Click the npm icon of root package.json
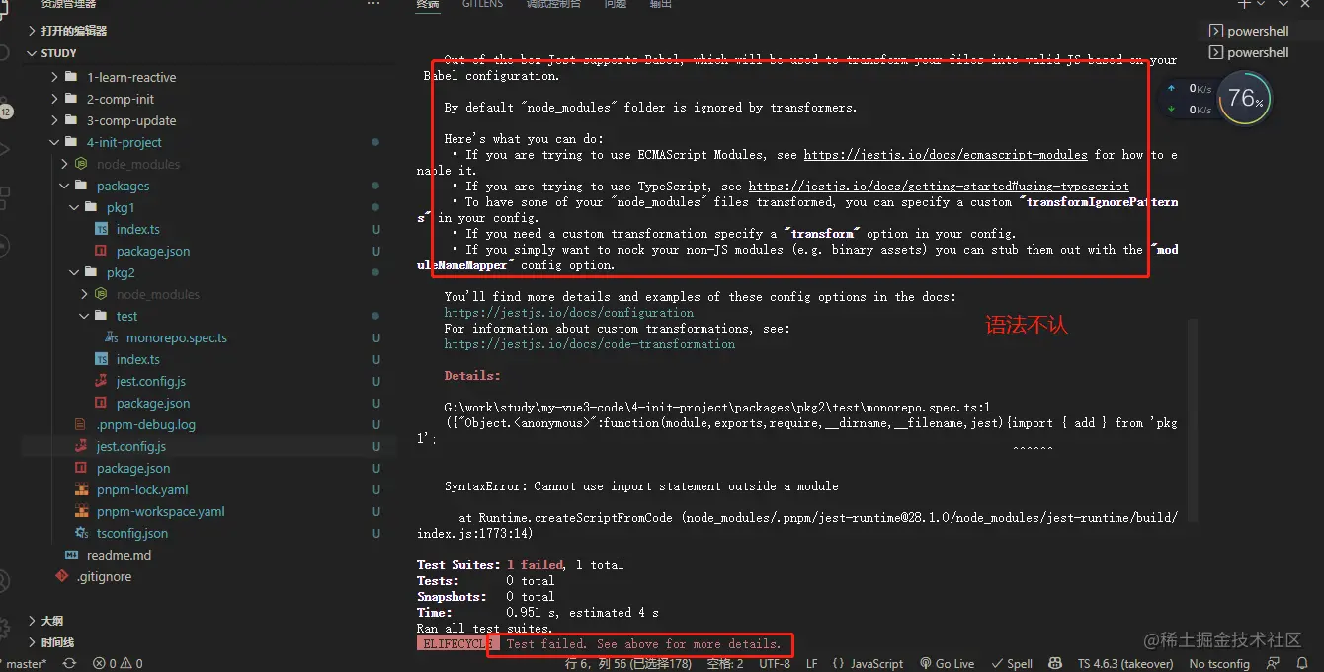1324x672 pixels. pyautogui.click(x=81, y=468)
